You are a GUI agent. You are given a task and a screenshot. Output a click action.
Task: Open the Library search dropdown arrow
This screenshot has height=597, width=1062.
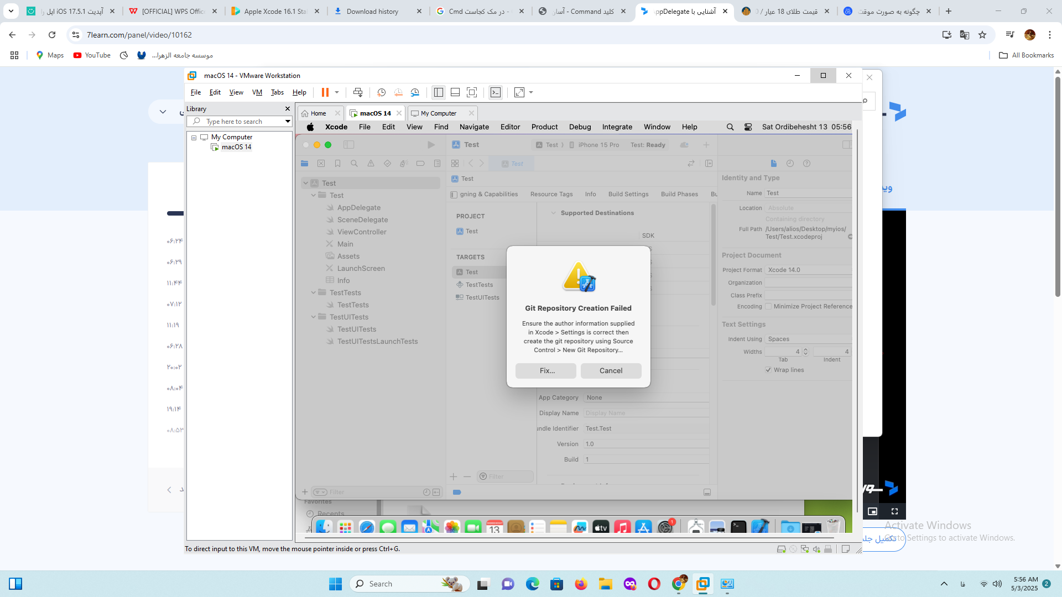(x=288, y=122)
